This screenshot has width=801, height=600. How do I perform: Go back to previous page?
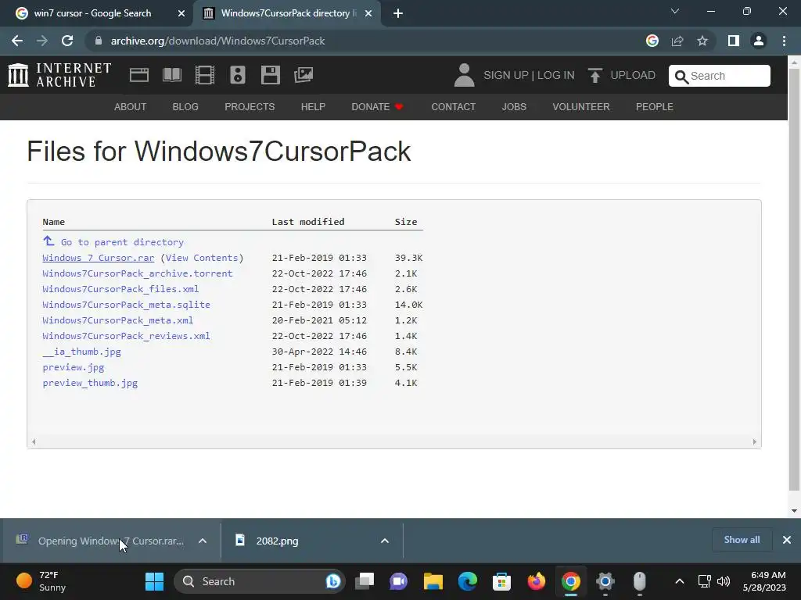point(17,41)
